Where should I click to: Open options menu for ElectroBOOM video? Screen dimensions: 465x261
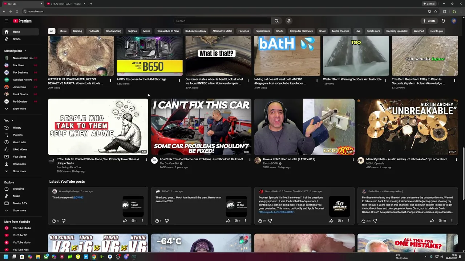353,159
